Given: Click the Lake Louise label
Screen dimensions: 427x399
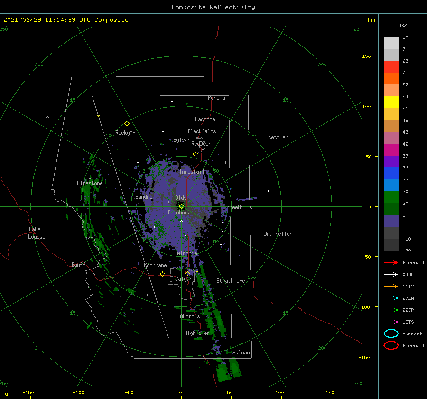Looking at the screenshot, I should pyautogui.click(x=37, y=233).
